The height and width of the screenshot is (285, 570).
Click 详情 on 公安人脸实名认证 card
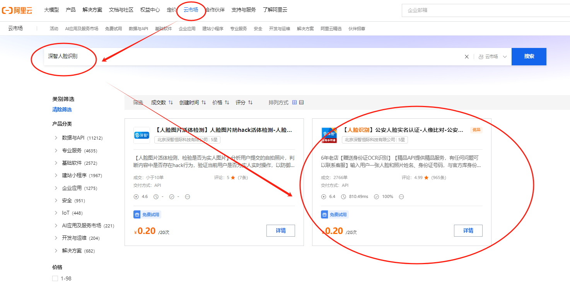pos(468,230)
